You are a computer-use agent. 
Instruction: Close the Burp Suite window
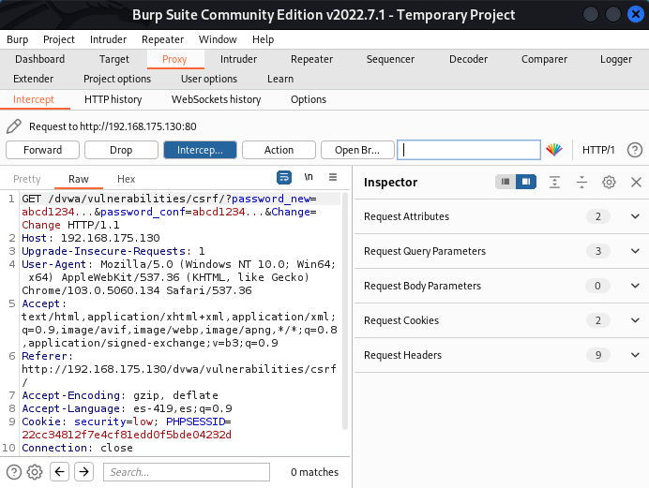click(635, 14)
